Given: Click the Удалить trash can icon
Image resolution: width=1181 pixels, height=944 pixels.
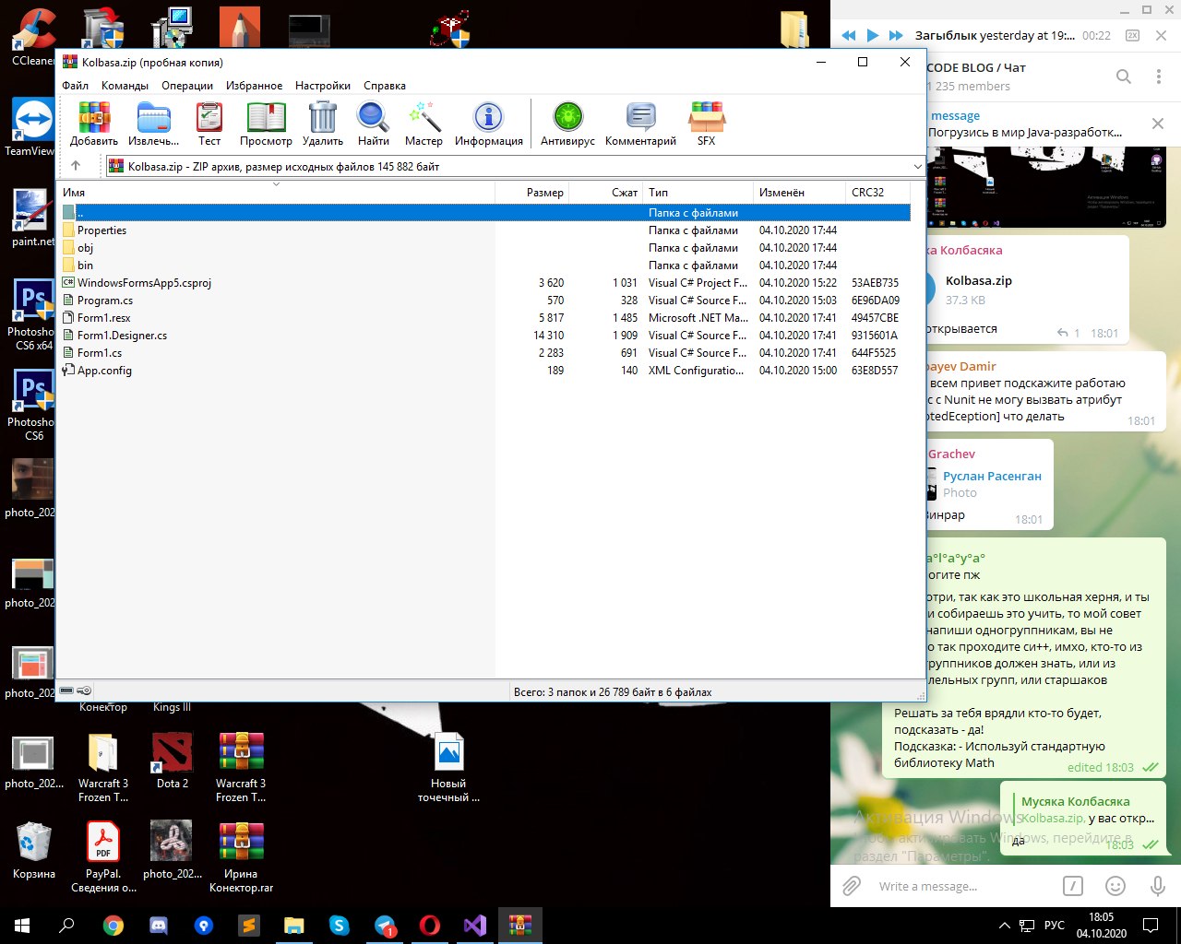Looking at the screenshot, I should coord(323,124).
